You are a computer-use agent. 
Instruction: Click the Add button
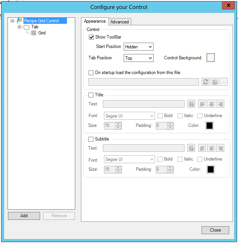[x=24, y=216]
